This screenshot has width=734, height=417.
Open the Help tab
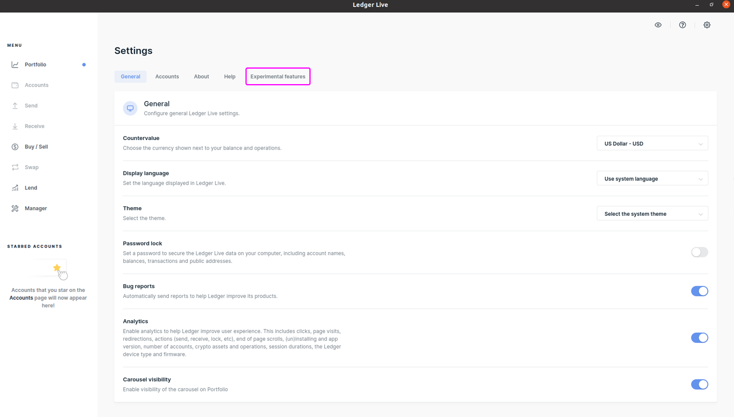click(x=230, y=77)
